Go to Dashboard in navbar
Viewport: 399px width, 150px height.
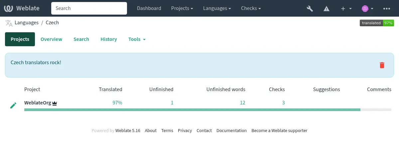pyautogui.click(x=149, y=9)
